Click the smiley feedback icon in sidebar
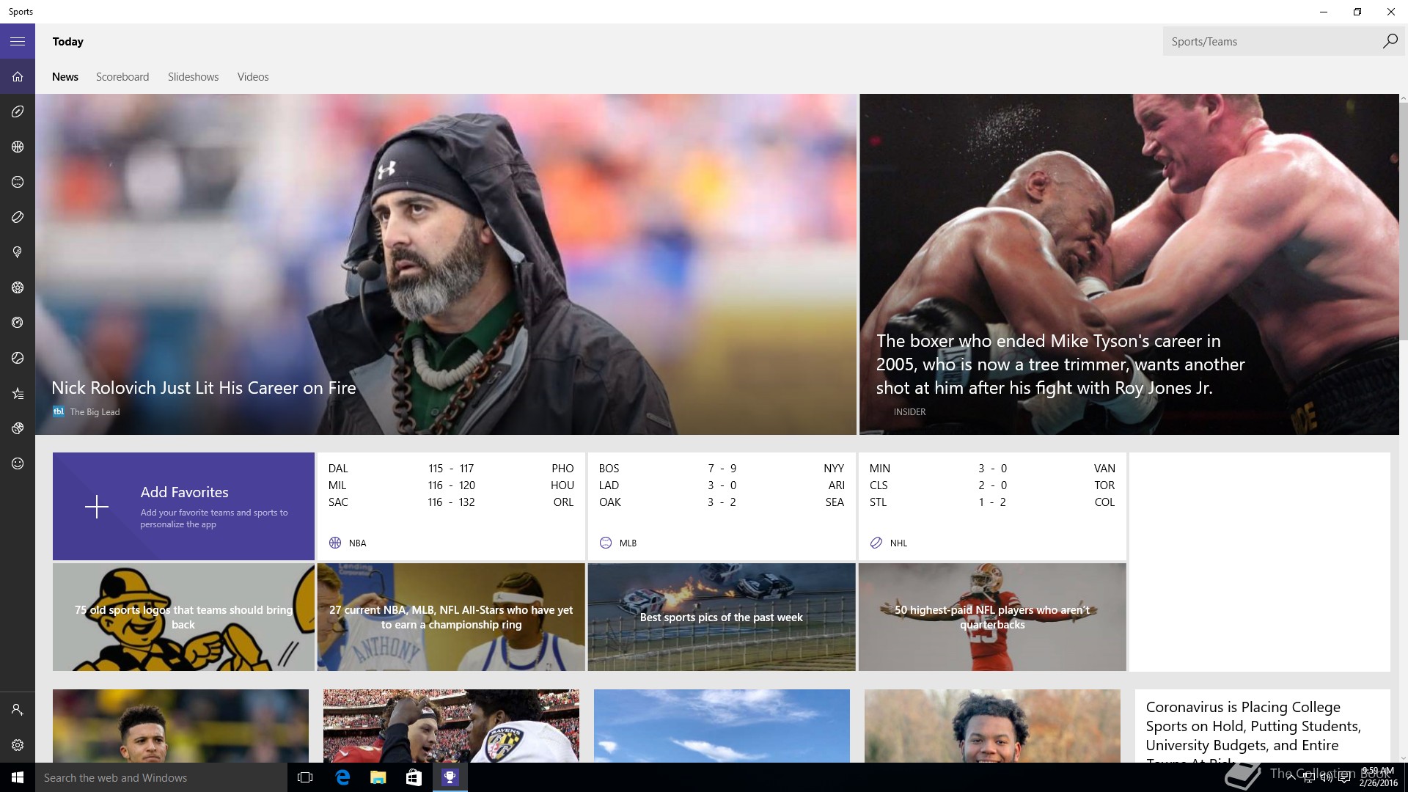 (18, 463)
